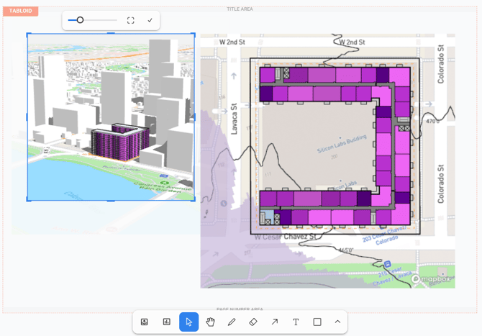This screenshot has height=336, width=482.
Task: Click the image zoom slider handle
Action: (x=80, y=20)
